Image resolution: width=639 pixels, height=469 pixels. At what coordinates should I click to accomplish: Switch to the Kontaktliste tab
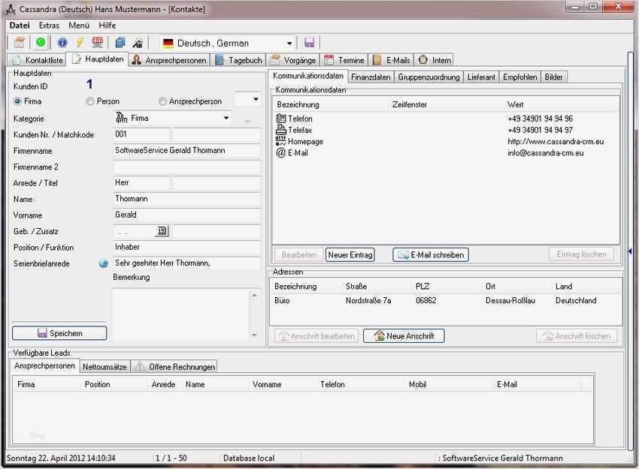click(38, 60)
